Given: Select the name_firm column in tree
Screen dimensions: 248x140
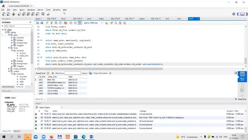Looking at the screenshot, I should (x=24, y=56).
